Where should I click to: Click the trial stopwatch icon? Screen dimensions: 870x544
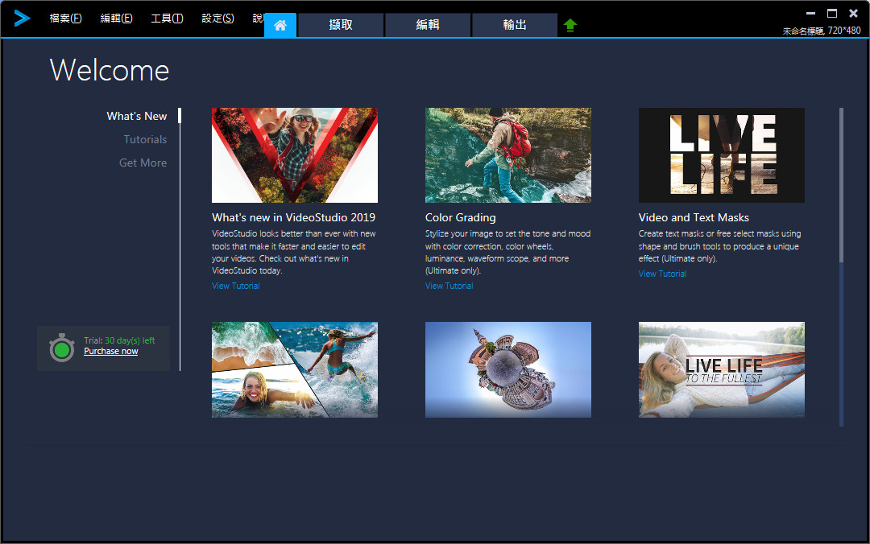click(x=61, y=348)
